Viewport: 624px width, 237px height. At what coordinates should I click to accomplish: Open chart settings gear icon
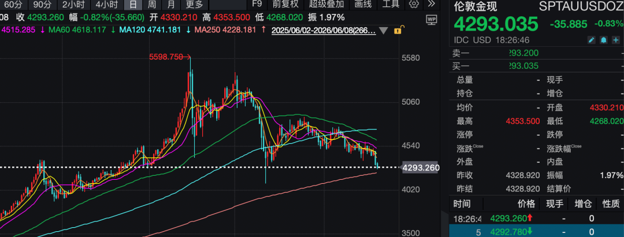pyautogui.click(x=415, y=5)
